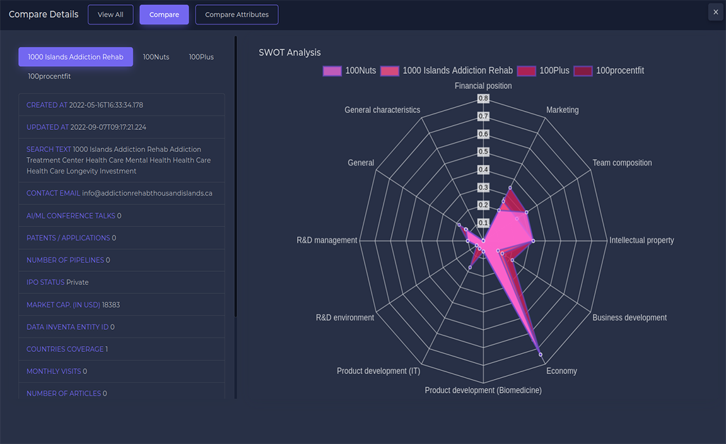The width and height of the screenshot is (726, 444).
Task: Switch to the 100Nuts tab
Action: [156, 57]
